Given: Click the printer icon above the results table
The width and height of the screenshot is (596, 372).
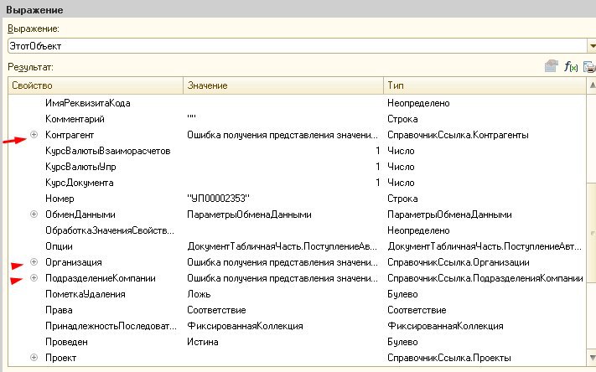Looking at the screenshot, I should pos(589,67).
